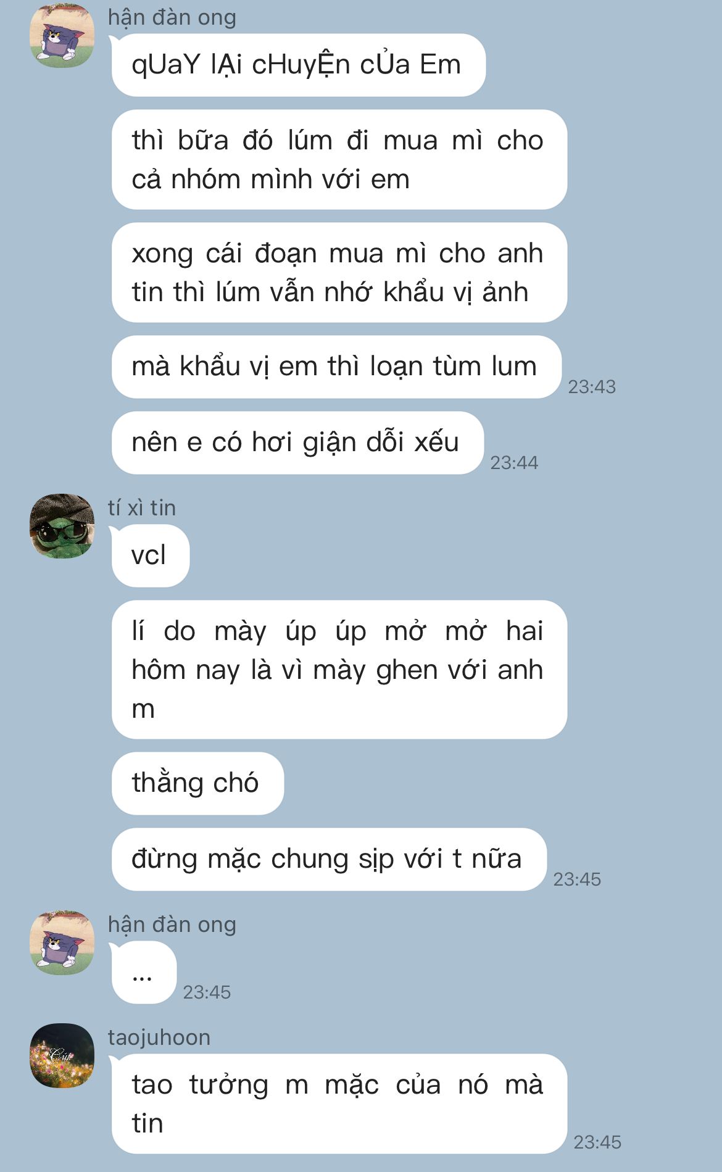The image size is (722, 1172).
Task: Tap the frog with sunglasses avatar
Action: click(62, 526)
